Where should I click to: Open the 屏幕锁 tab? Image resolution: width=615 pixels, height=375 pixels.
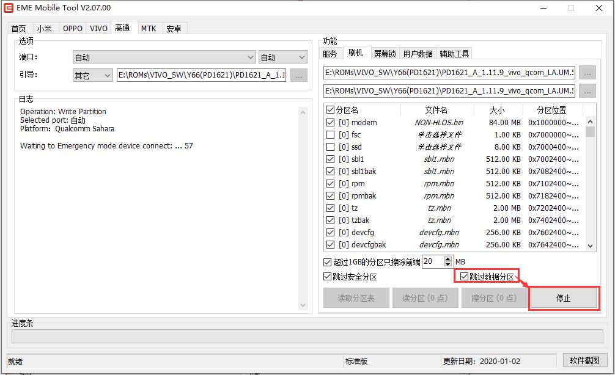[x=385, y=54]
